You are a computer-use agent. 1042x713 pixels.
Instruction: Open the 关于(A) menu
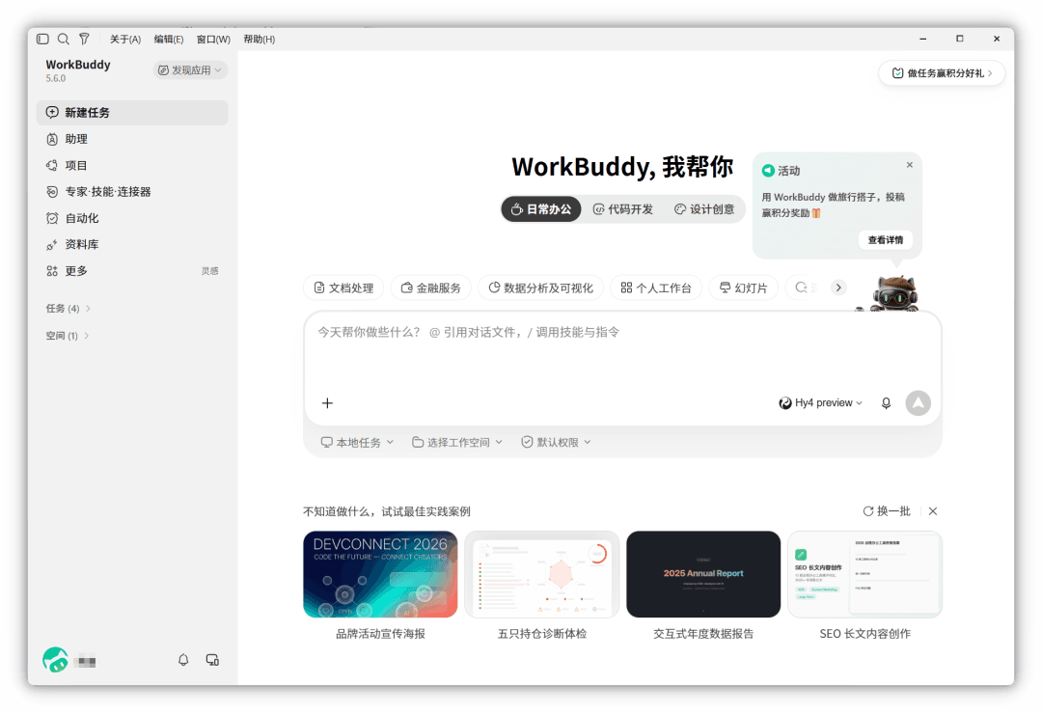point(124,40)
